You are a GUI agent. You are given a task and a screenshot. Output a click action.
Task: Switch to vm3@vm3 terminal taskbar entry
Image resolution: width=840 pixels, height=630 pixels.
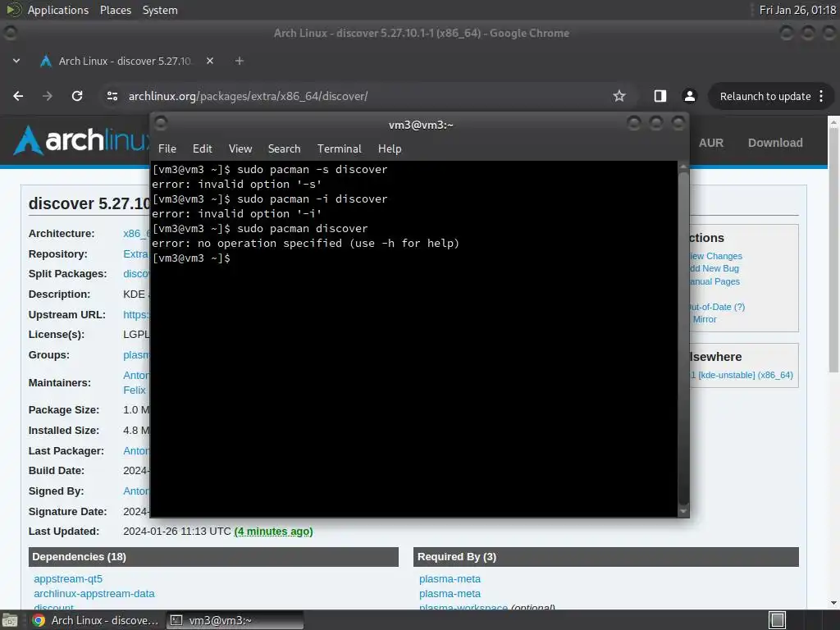[x=235, y=620]
